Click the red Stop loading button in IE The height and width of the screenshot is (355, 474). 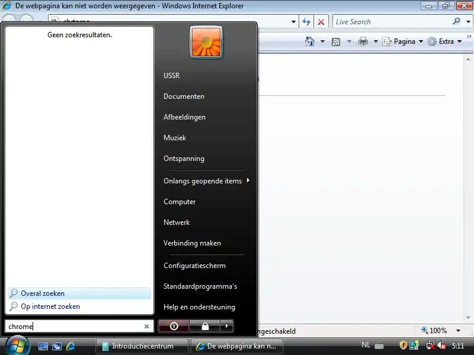[321, 22]
